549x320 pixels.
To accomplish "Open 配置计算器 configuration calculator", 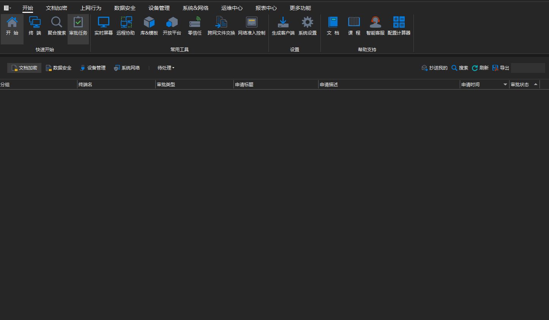I will [399, 26].
